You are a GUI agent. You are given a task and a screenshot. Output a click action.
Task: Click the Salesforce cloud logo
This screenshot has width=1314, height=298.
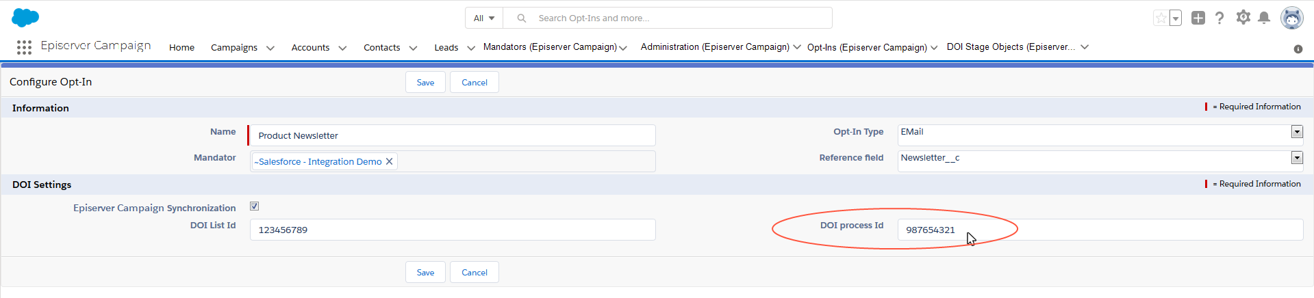coord(25,18)
